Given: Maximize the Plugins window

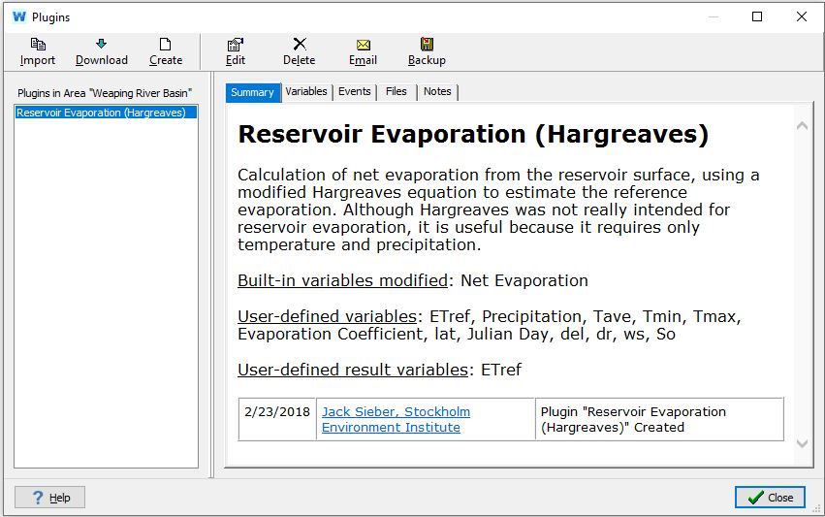Looking at the screenshot, I should coord(757,16).
